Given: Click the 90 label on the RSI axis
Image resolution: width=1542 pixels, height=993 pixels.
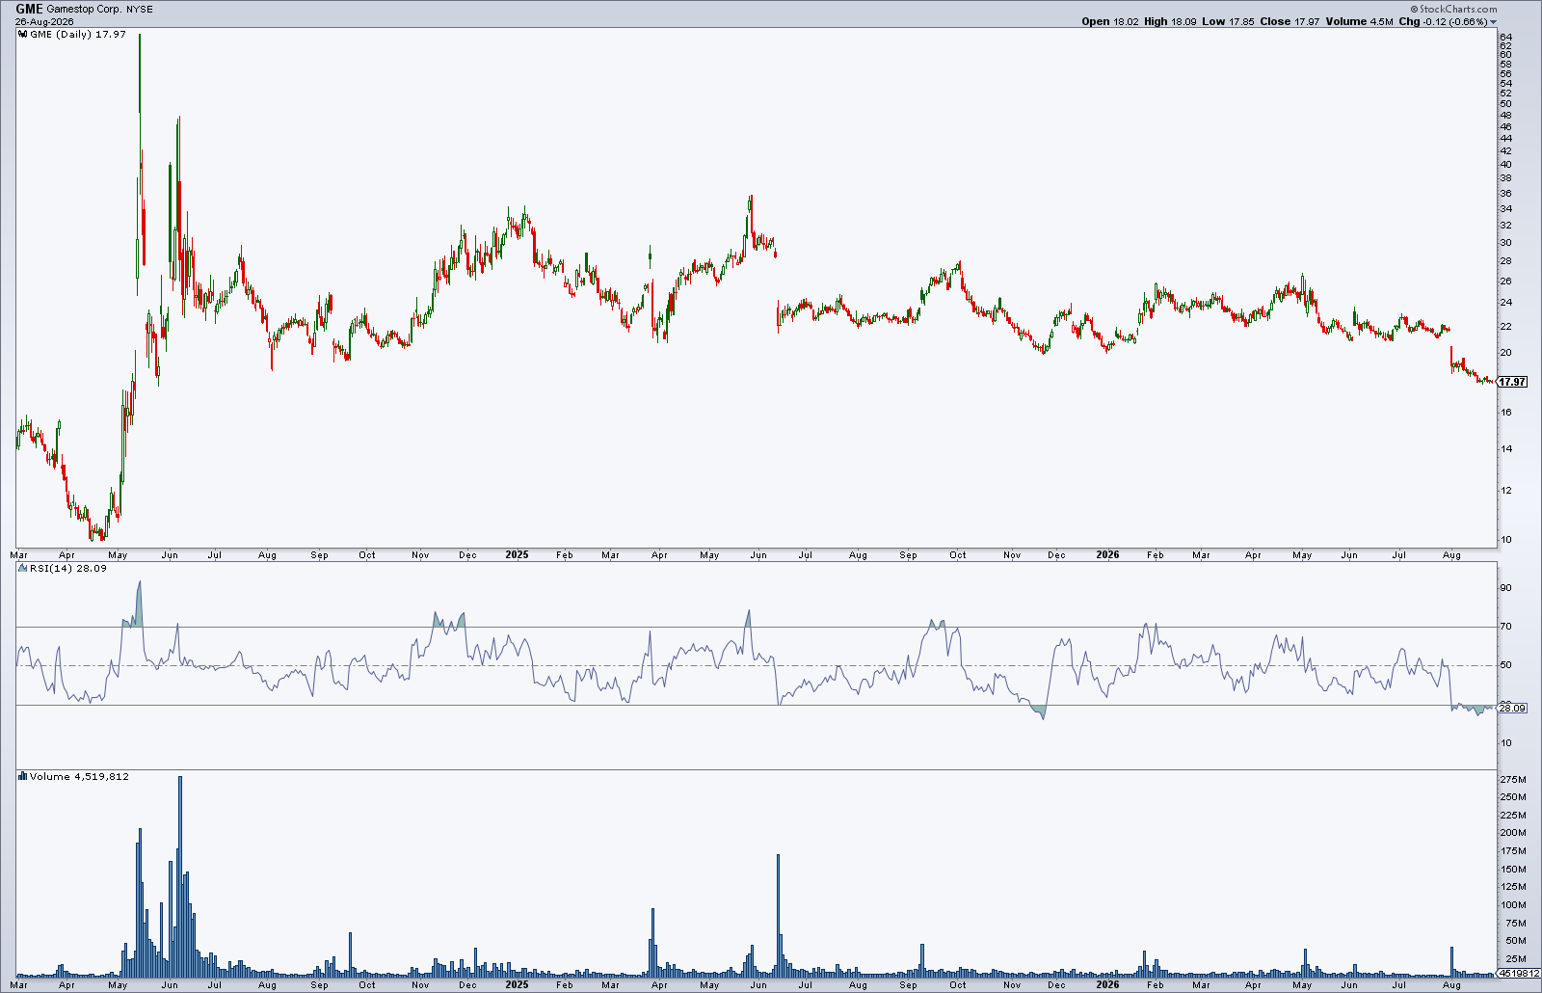Looking at the screenshot, I should 1505,588.
